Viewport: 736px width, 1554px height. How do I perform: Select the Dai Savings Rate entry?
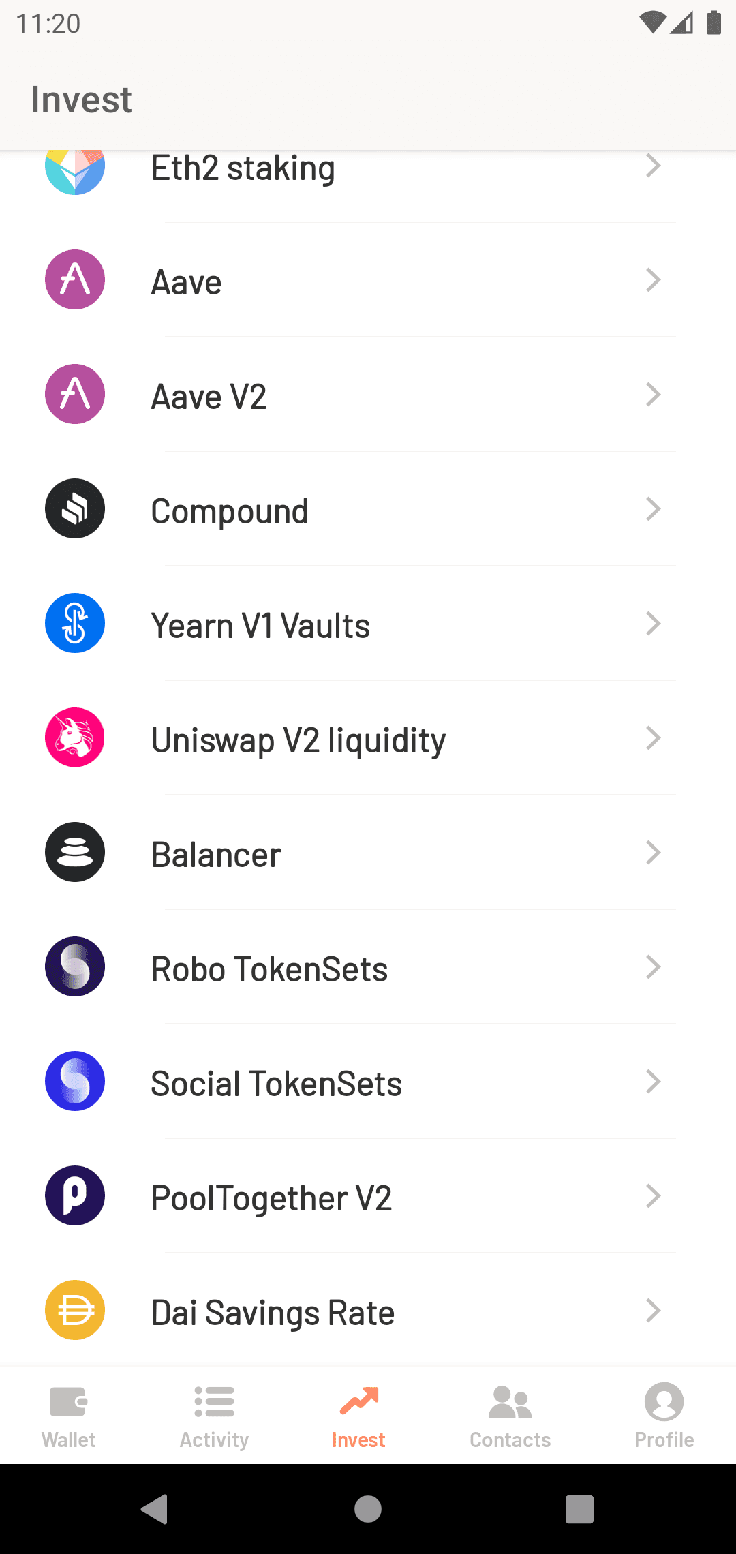pyautogui.click(x=273, y=1313)
